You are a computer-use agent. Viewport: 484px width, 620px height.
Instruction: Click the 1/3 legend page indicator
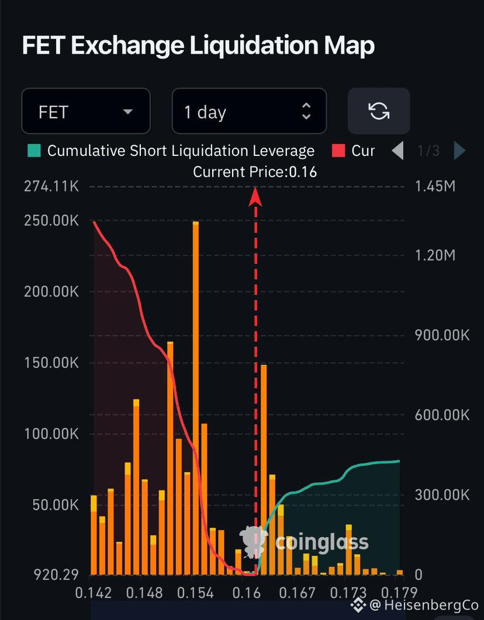point(428,151)
